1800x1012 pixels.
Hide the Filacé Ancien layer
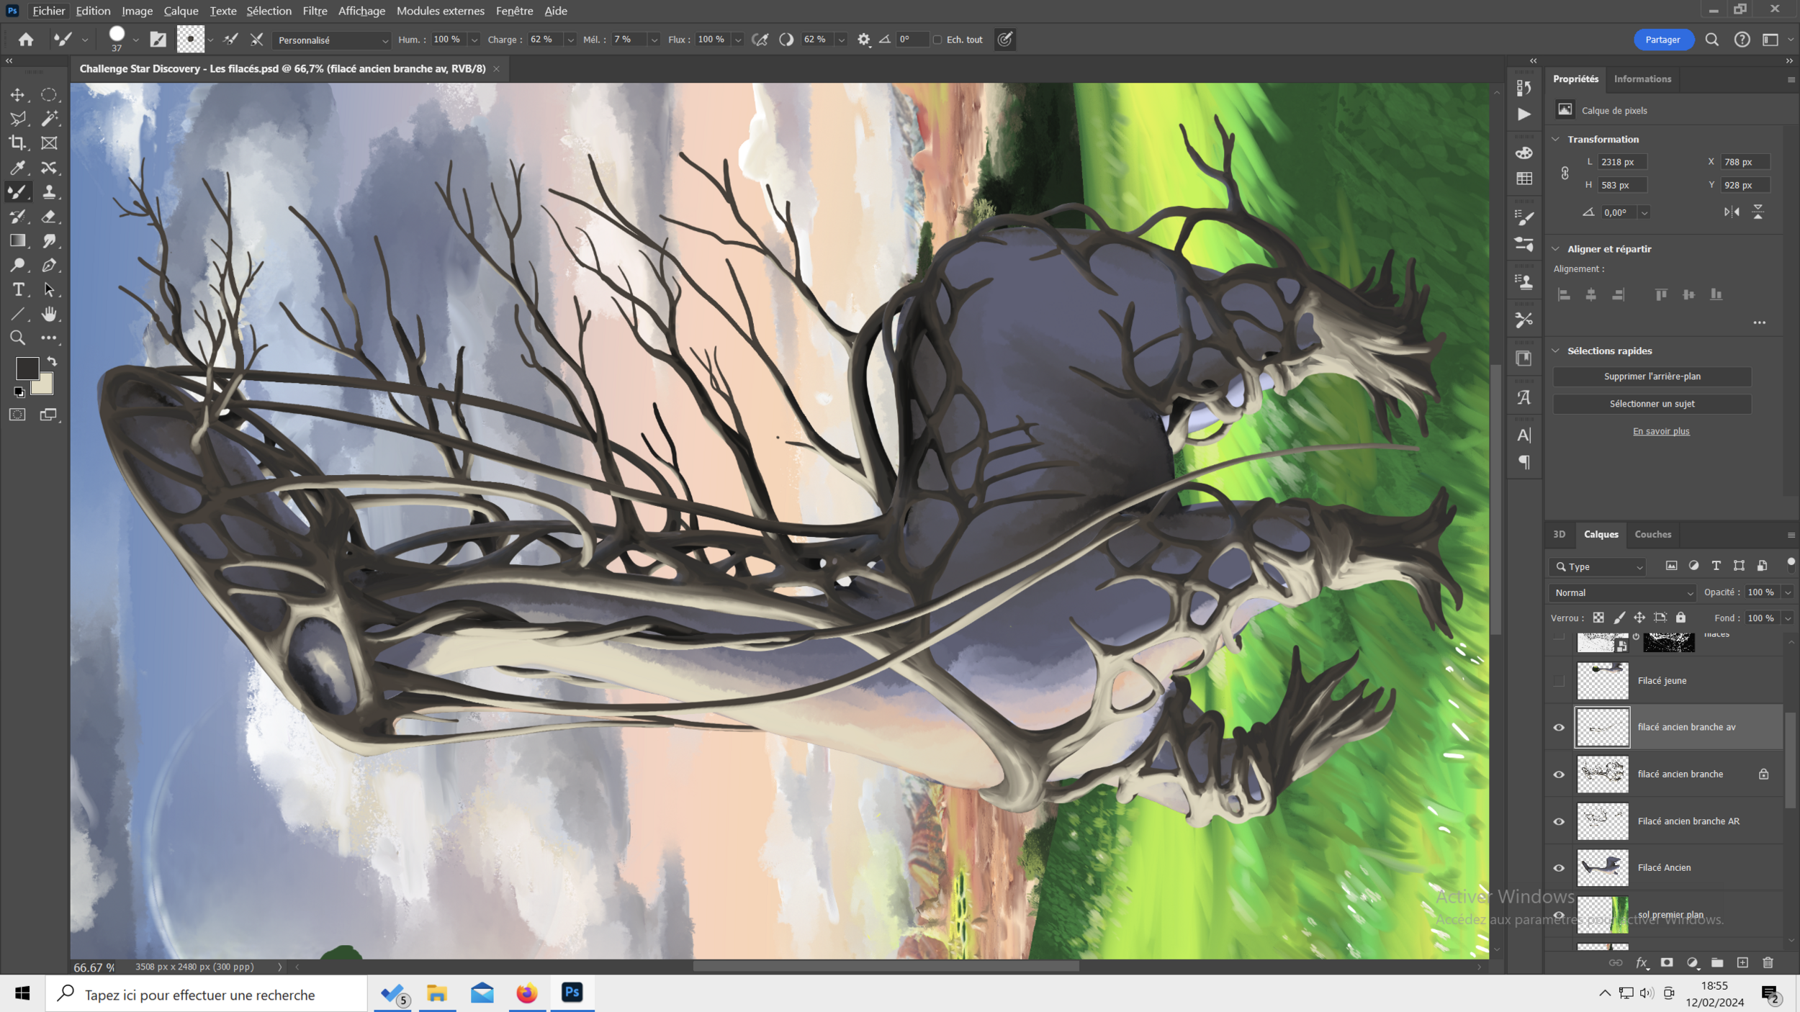coord(1559,868)
